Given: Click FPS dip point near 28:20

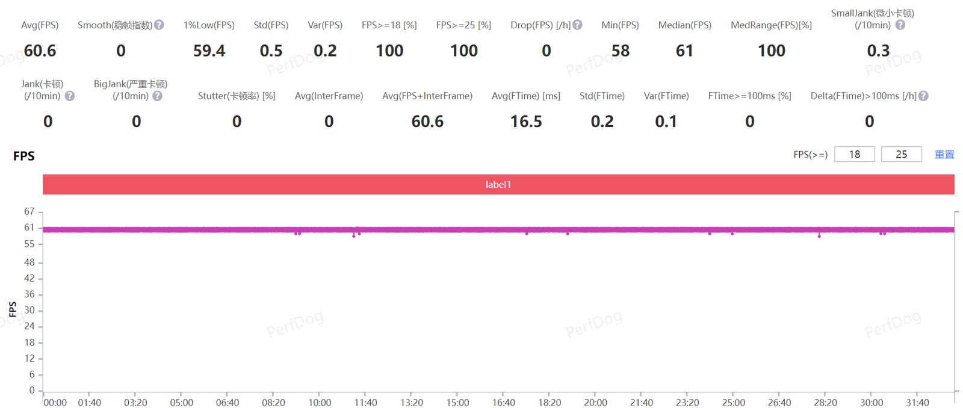Looking at the screenshot, I should coord(819,236).
